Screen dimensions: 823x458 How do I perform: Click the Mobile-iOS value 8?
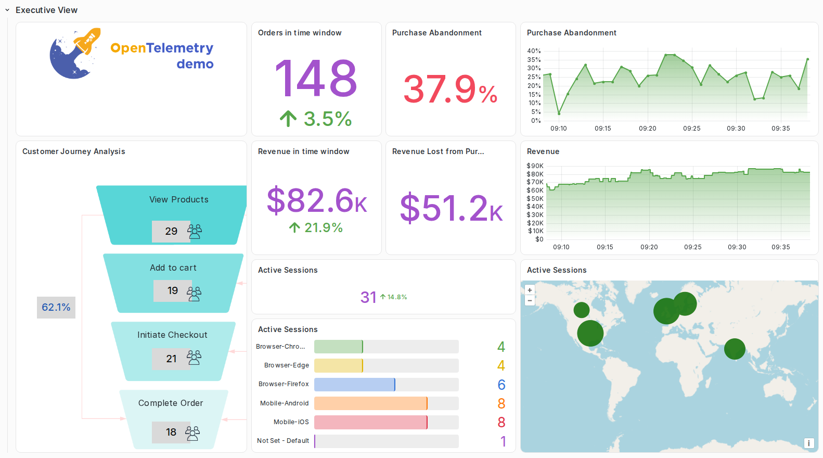click(501, 422)
